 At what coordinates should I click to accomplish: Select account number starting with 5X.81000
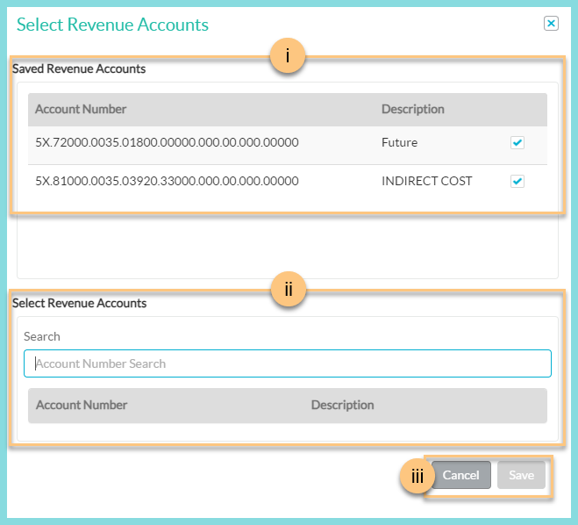[167, 182]
